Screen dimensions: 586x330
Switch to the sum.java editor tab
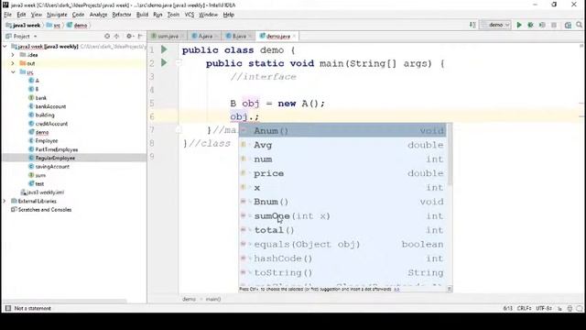168,37
